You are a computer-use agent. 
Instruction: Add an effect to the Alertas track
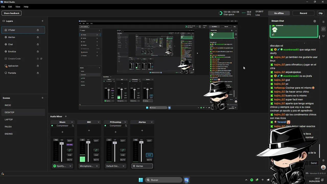[142, 130]
